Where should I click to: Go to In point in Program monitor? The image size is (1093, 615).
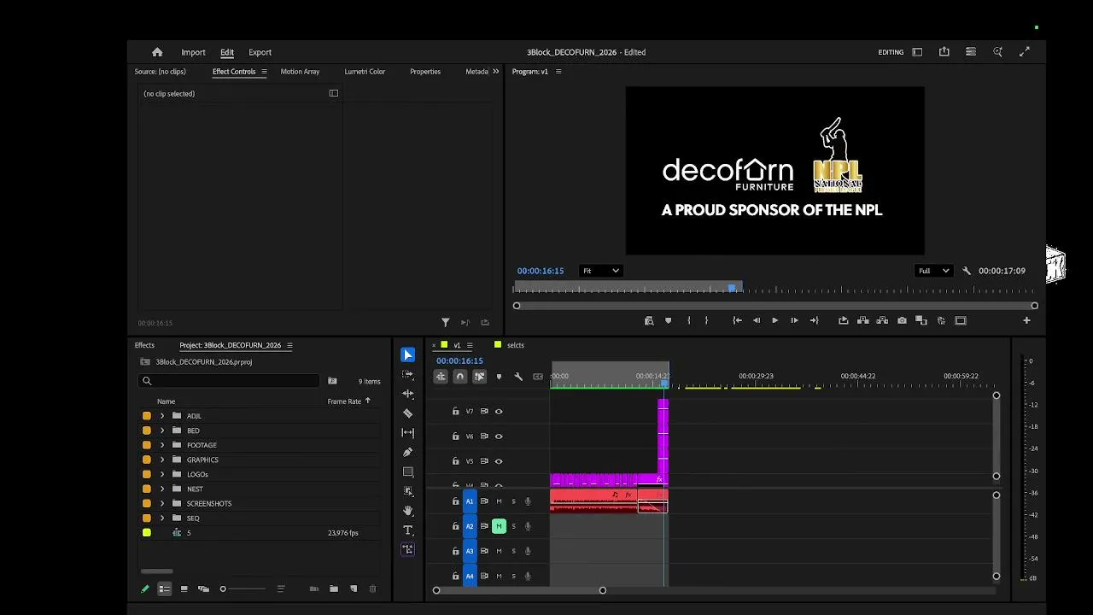pyautogui.click(x=737, y=321)
